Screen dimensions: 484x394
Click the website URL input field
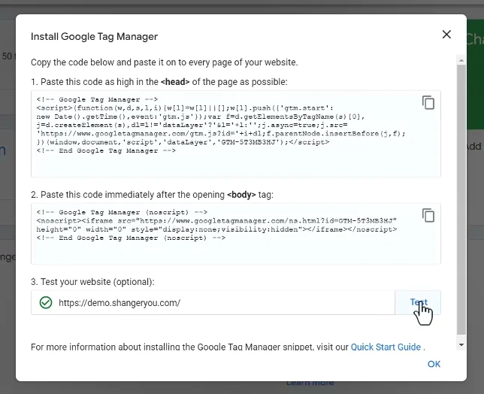(213, 302)
